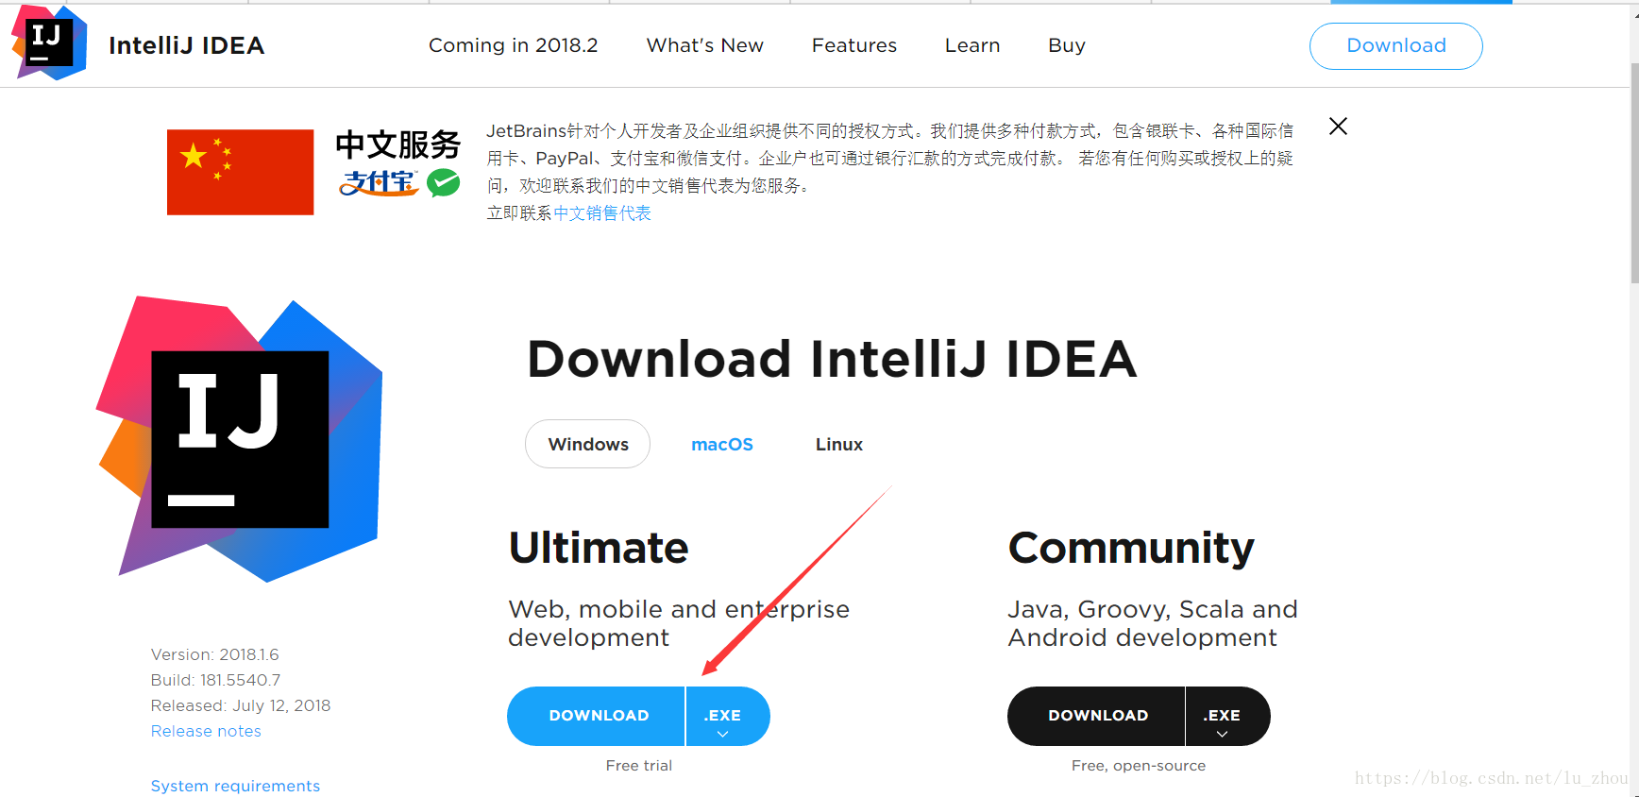The width and height of the screenshot is (1639, 797).
Task: Open the Release notes link
Action: tap(206, 731)
